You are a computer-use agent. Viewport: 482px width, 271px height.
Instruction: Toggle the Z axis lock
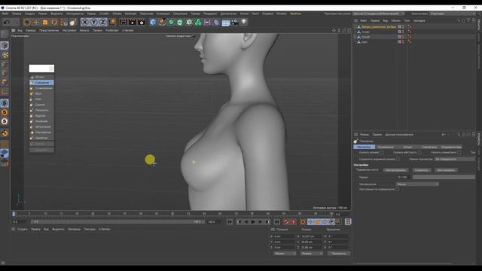click(102, 22)
